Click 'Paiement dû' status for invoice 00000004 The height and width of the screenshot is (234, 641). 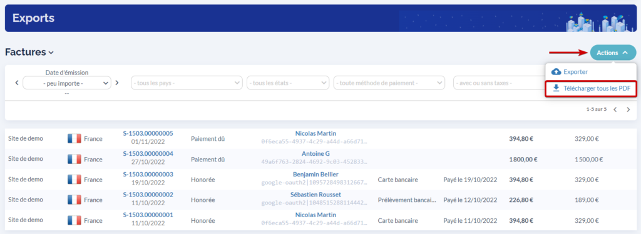tap(208, 160)
